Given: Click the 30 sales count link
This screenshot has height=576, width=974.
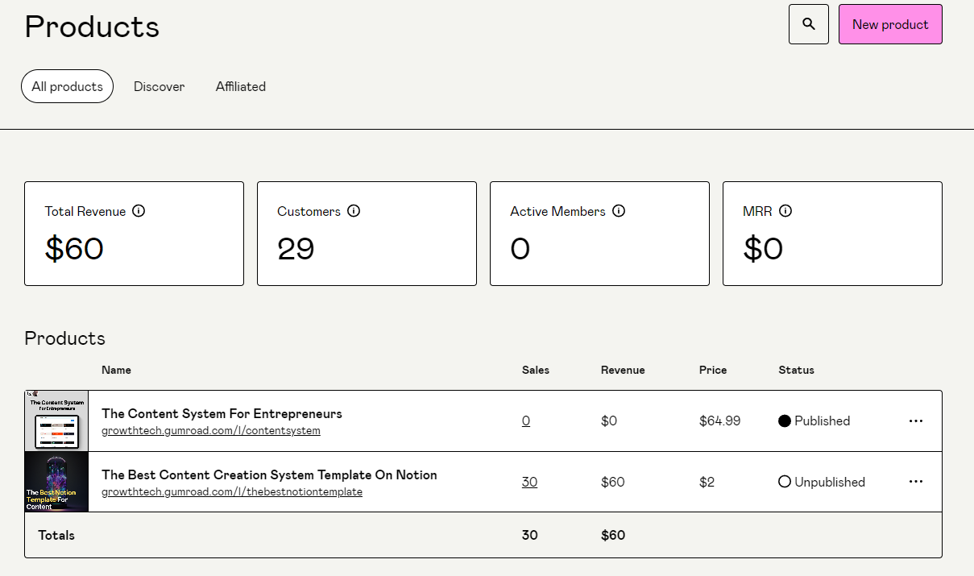Looking at the screenshot, I should (x=529, y=482).
